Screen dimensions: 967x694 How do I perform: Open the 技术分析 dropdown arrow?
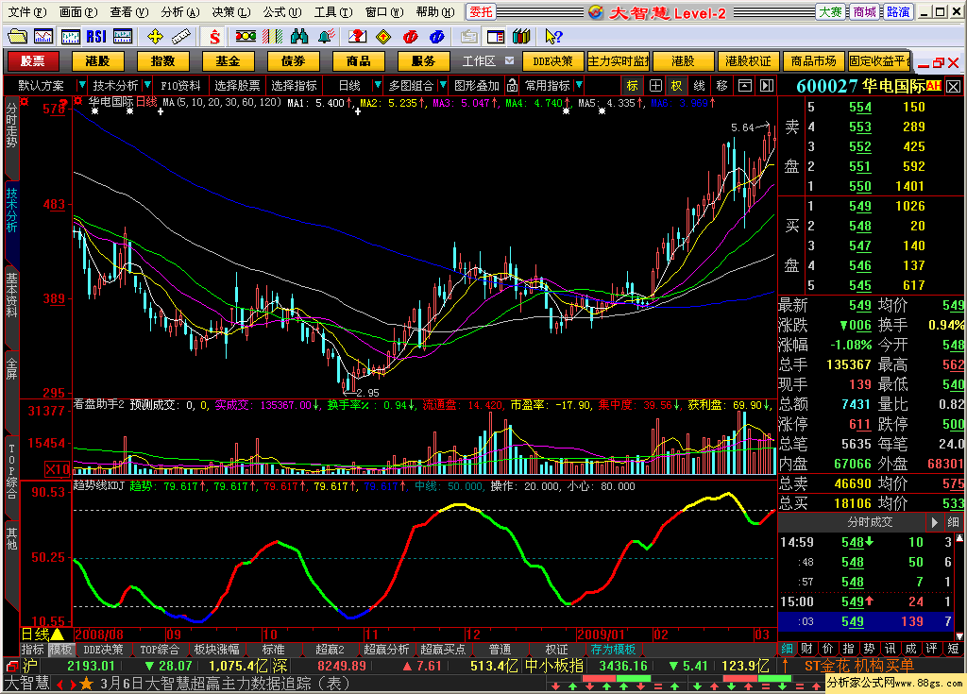point(146,85)
